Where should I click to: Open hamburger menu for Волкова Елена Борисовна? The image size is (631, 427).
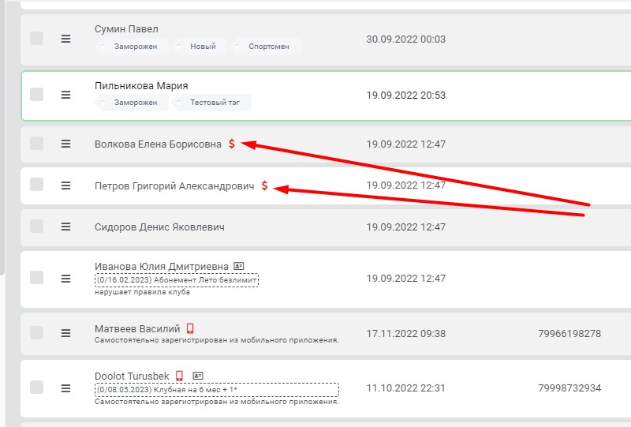[65, 144]
